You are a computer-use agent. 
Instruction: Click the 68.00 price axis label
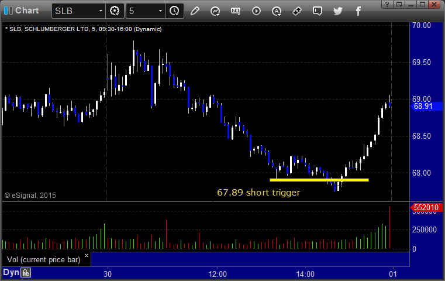[422, 173]
